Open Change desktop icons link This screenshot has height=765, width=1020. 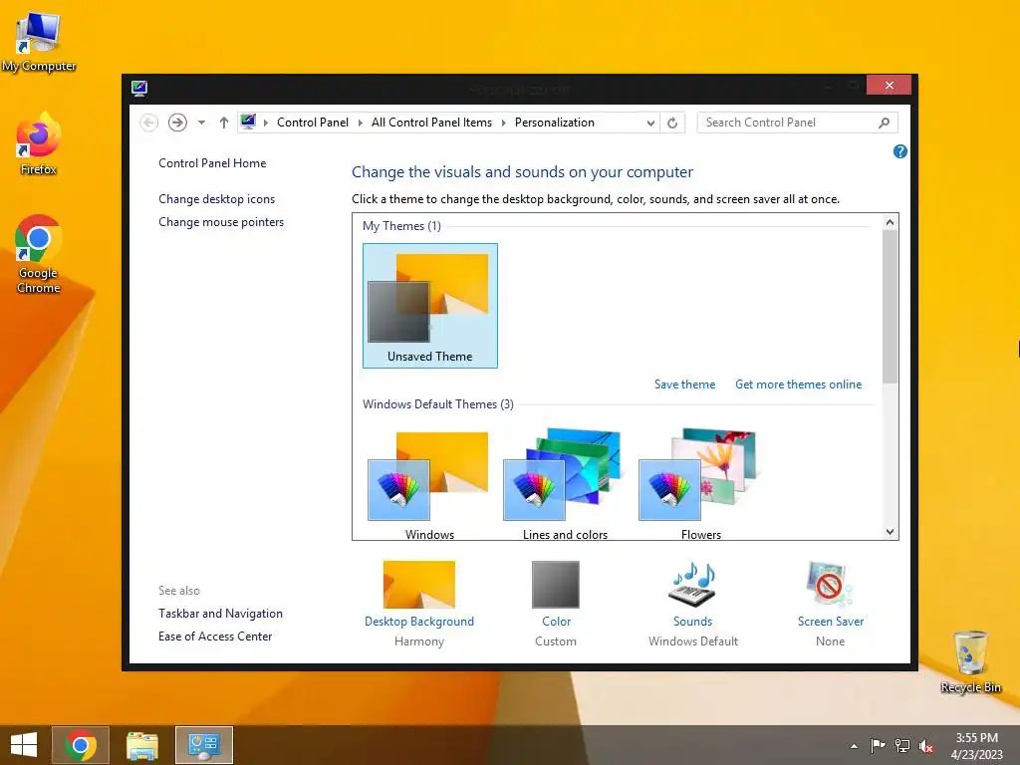[216, 199]
